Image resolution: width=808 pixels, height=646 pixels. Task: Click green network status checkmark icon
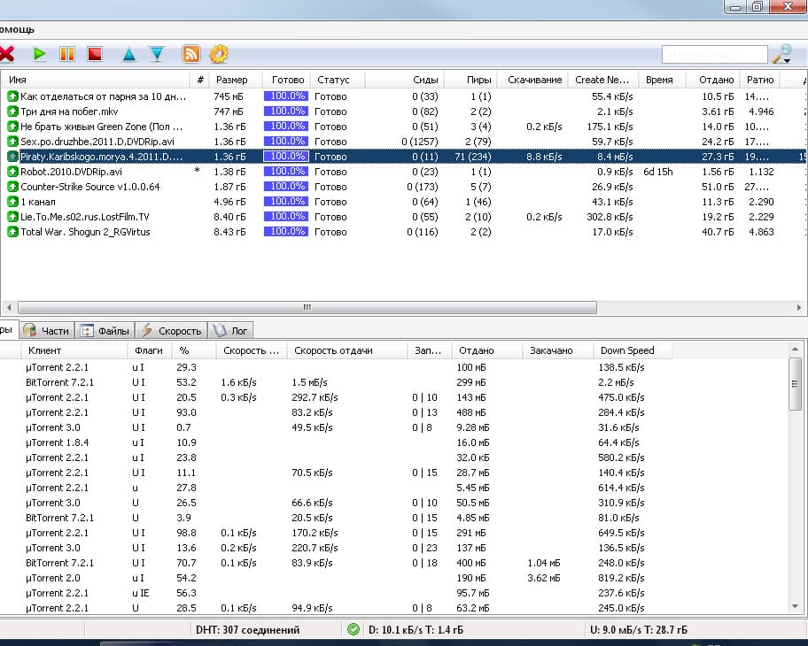tap(353, 629)
